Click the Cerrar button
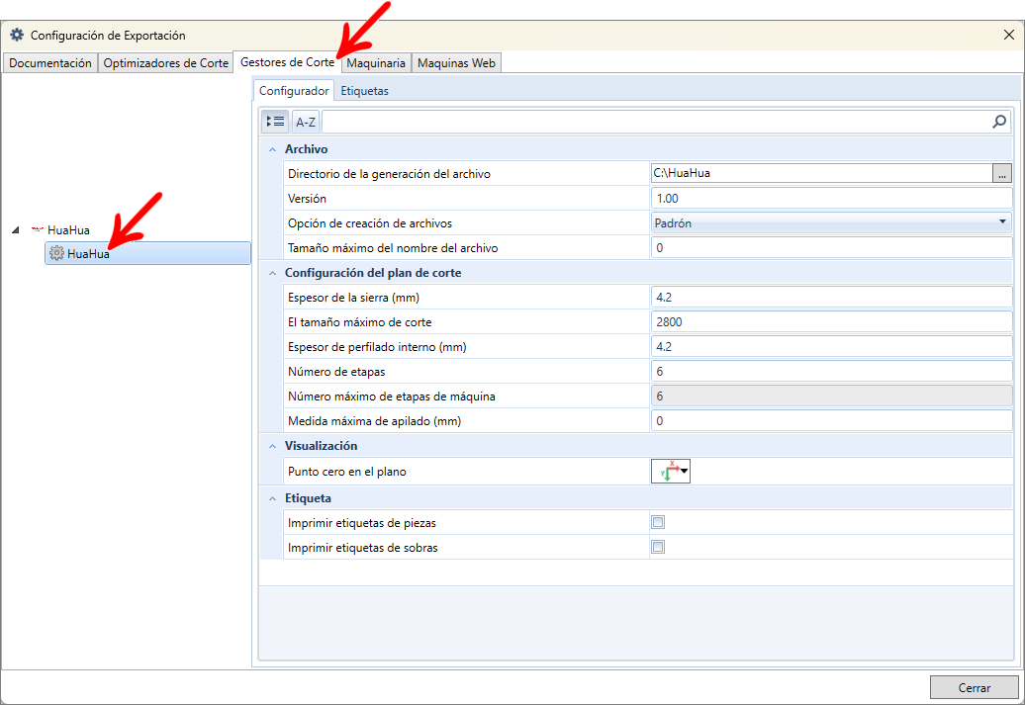Viewport: 1025px width, 705px height. [974, 687]
